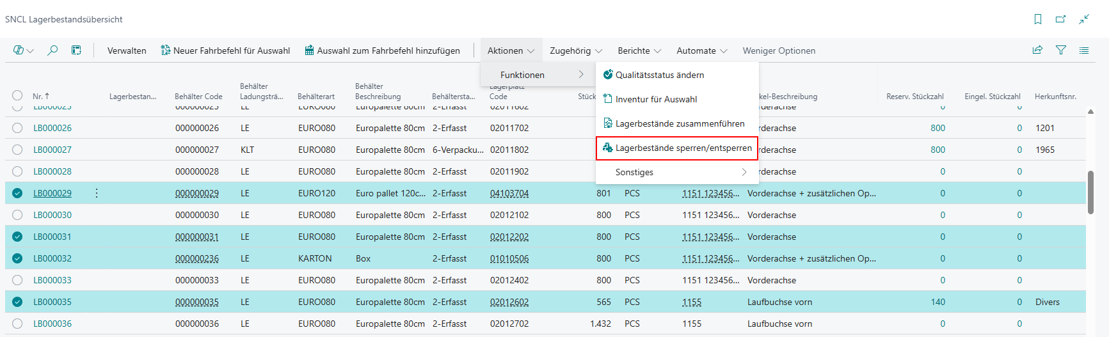Open page in new window icon
The height and width of the screenshot is (337, 1109).
click(1060, 19)
